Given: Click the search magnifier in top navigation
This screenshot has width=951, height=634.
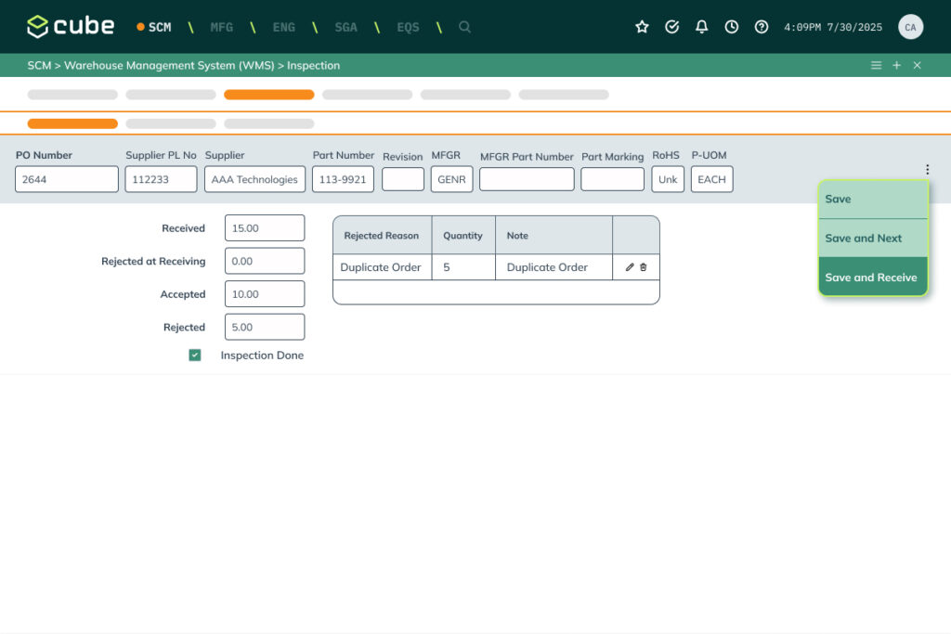Looking at the screenshot, I should tap(464, 27).
